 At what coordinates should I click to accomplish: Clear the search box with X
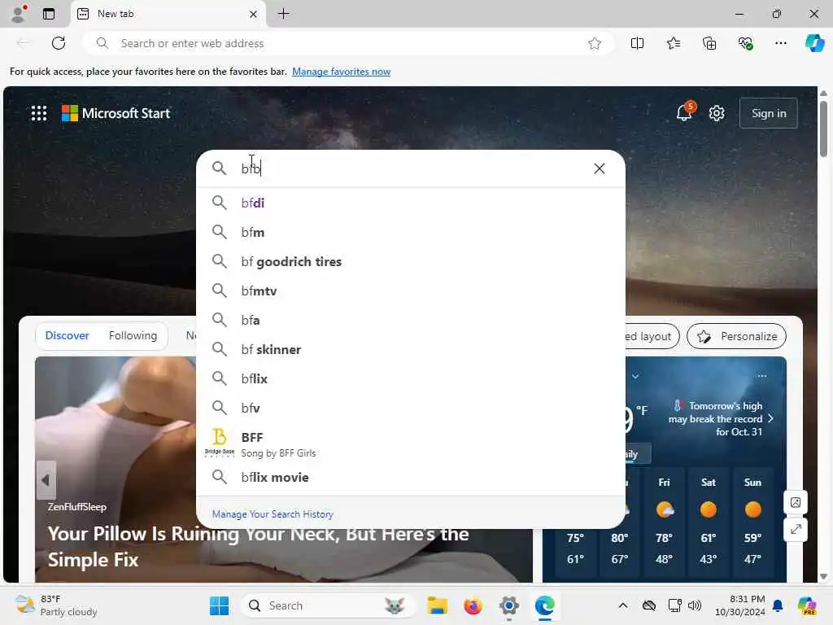click(600, 168)
